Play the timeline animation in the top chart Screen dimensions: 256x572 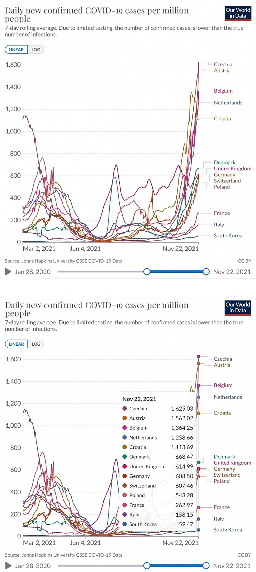click(x=8, y=272)
